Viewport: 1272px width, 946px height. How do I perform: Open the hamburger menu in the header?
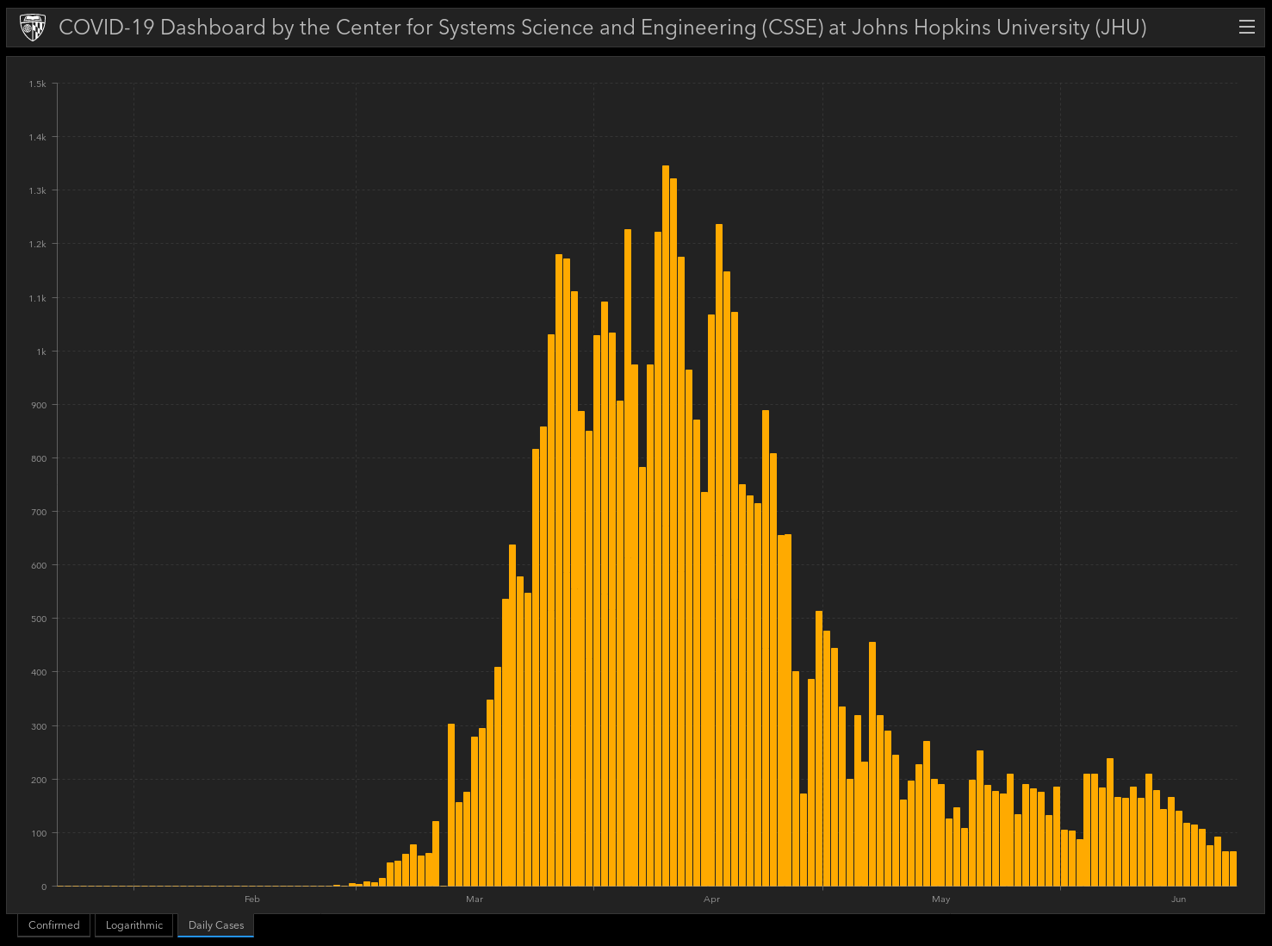tap(1246, 28)
